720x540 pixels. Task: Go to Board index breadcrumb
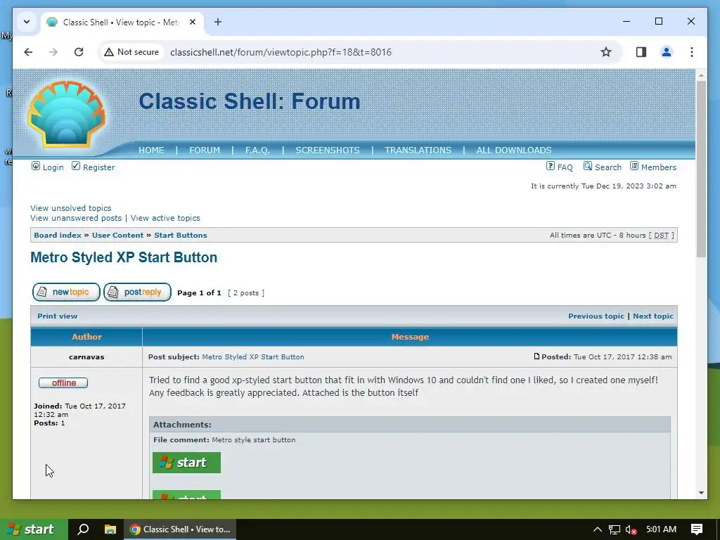[58, 235]
